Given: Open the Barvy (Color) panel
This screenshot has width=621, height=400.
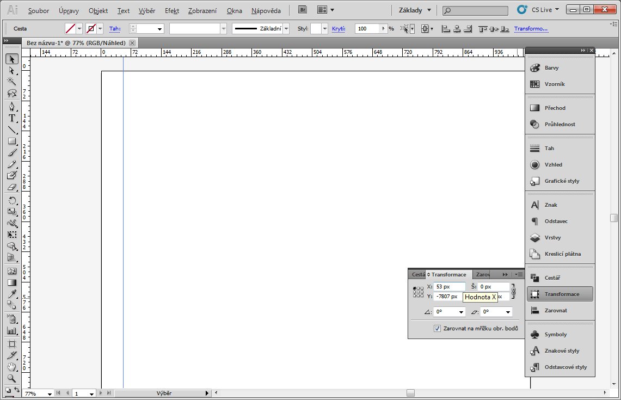Looking at the screenshot, I should (560, 67).
